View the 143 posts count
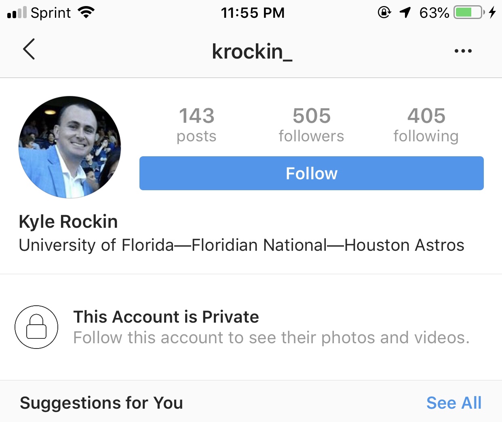Viewport: 502px width, 422px height. (196, 124)
